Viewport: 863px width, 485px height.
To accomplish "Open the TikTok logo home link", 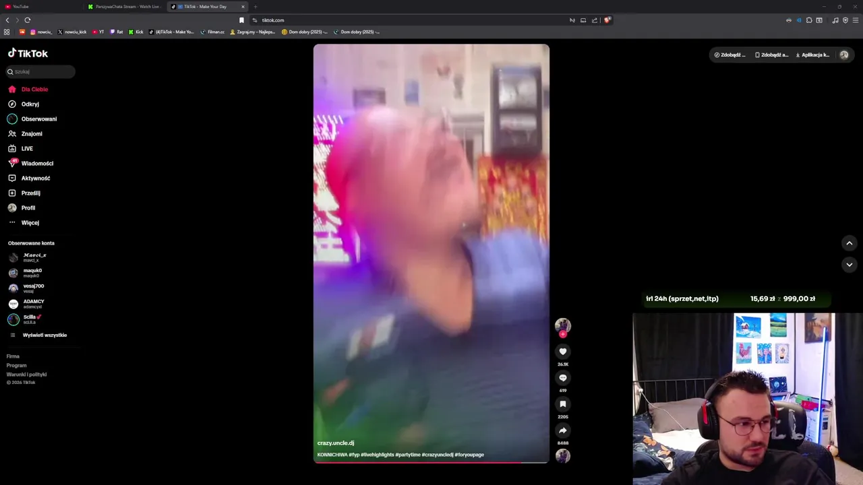I will [28, 53].
